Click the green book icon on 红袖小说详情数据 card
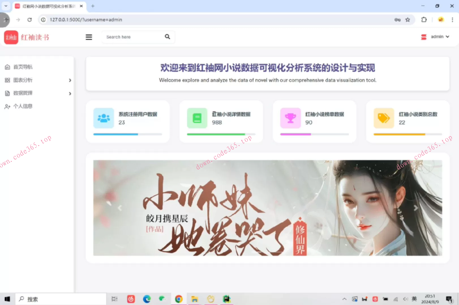This screenshot has width=459, height=305. pyautogui.click(x=197, y=118)
